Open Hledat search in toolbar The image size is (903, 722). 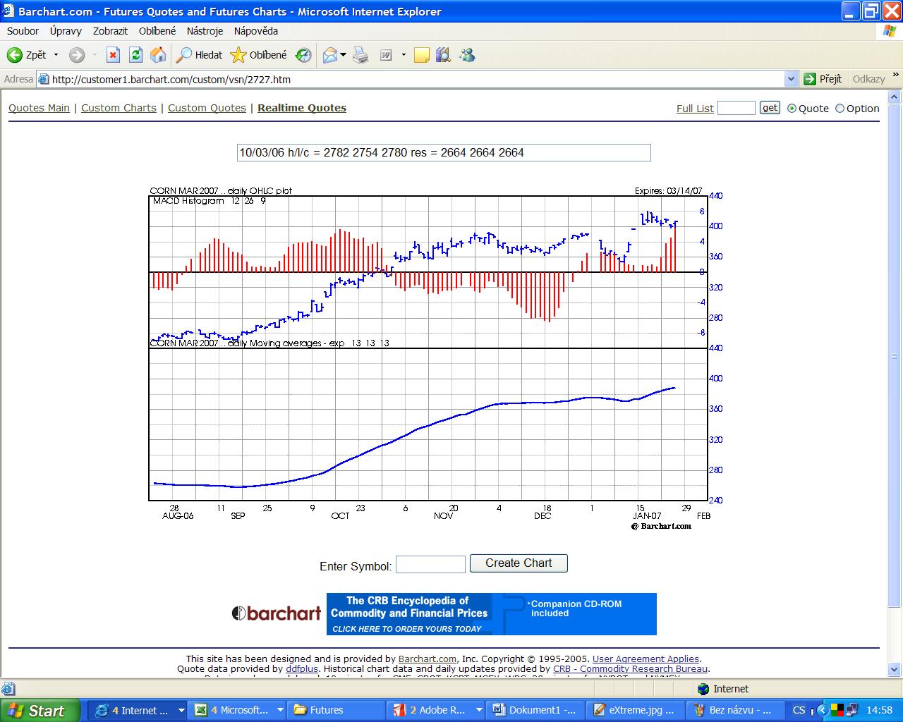click(199, 55)
